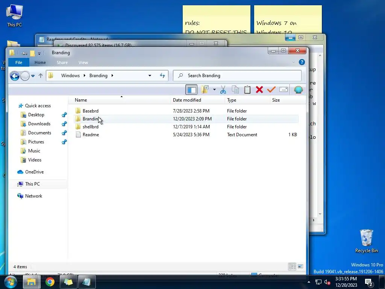Click the File Explorer taskbar icon
Viewport: 385px width, 289px height.
tap(32, 282)
